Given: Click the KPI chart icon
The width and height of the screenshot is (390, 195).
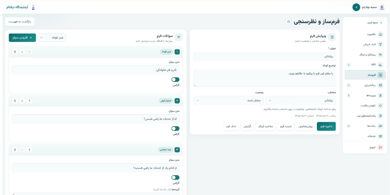Looking at the screenshot, I should (x=380, y=65).
